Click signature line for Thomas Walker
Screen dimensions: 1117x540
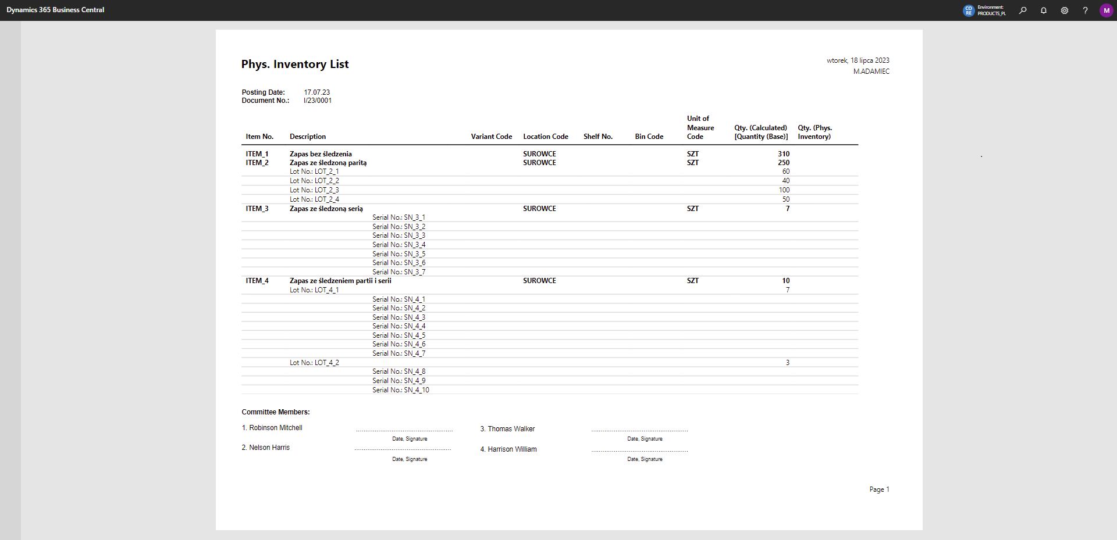coord(639,431)
